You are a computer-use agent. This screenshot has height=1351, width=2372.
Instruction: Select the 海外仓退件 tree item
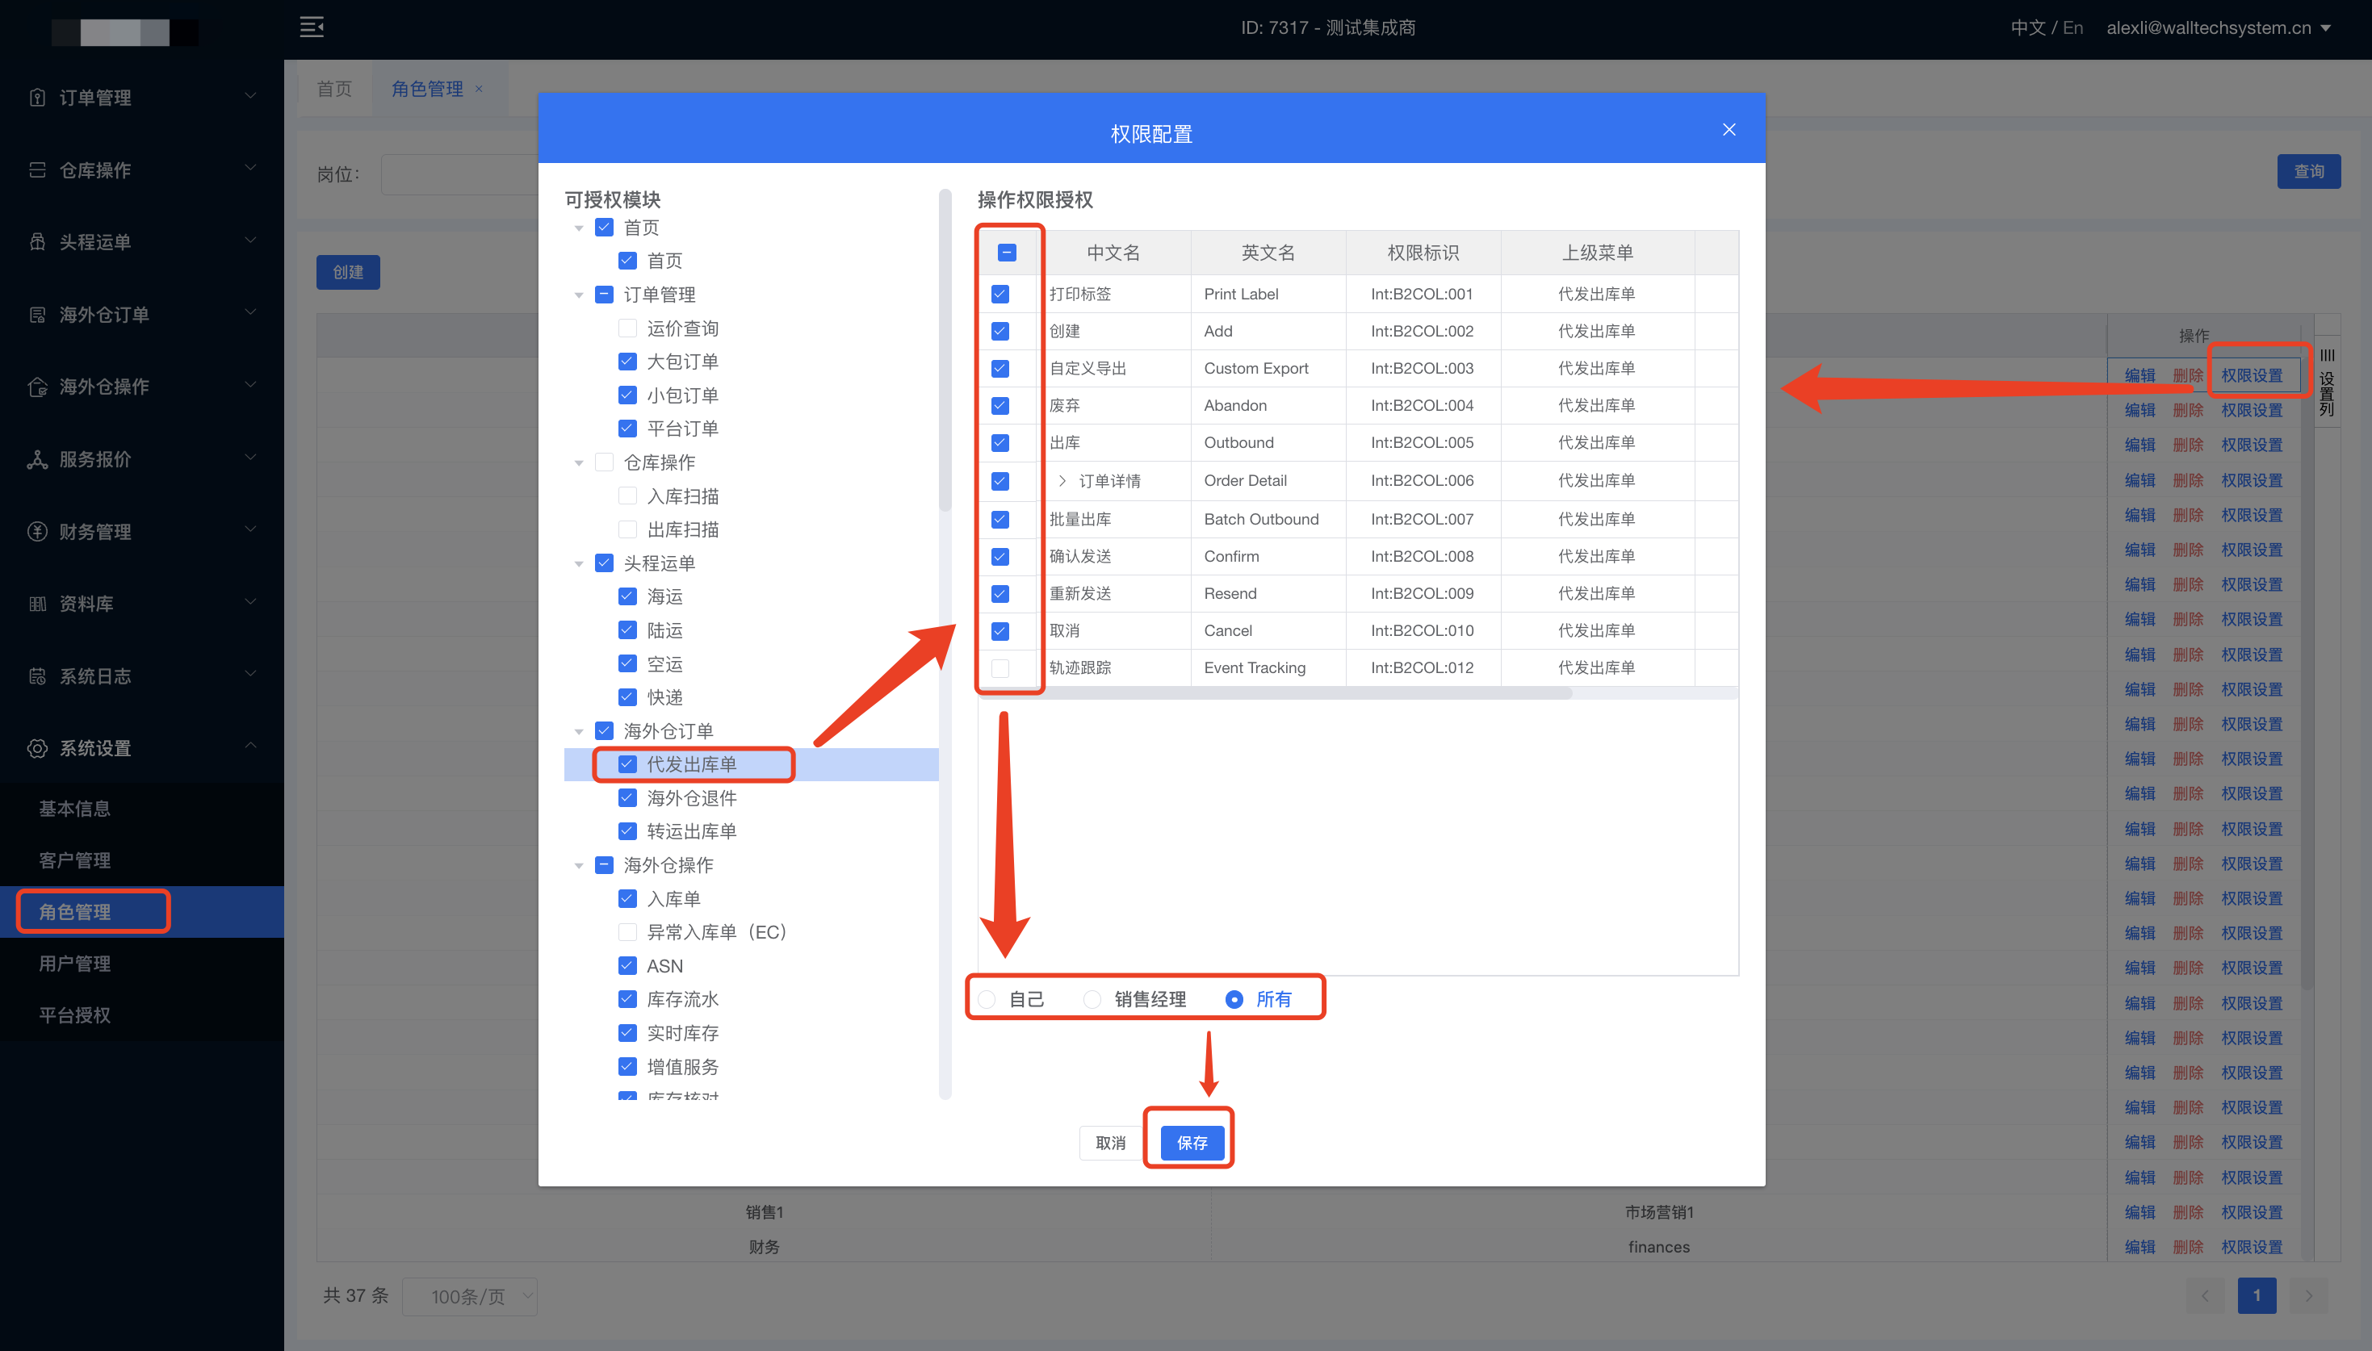tap(690, 798)
